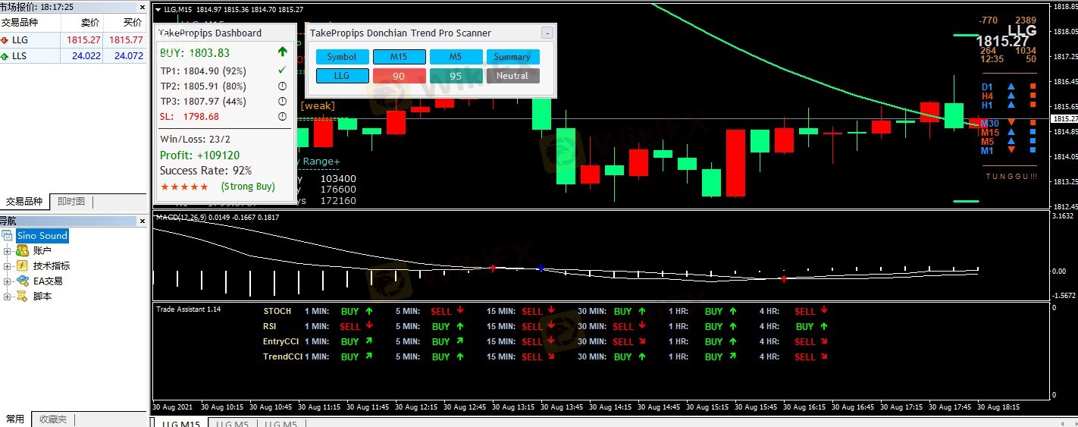Minimize the Donchian Trend Pro Scanner panel
The image size is (1078, 427).
click(547, 33)
